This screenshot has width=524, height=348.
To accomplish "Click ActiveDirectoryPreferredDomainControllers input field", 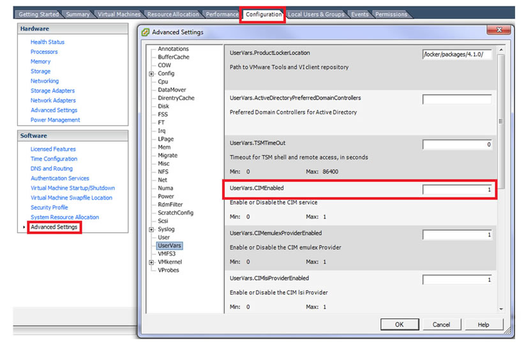I will (x=457, y=99).
